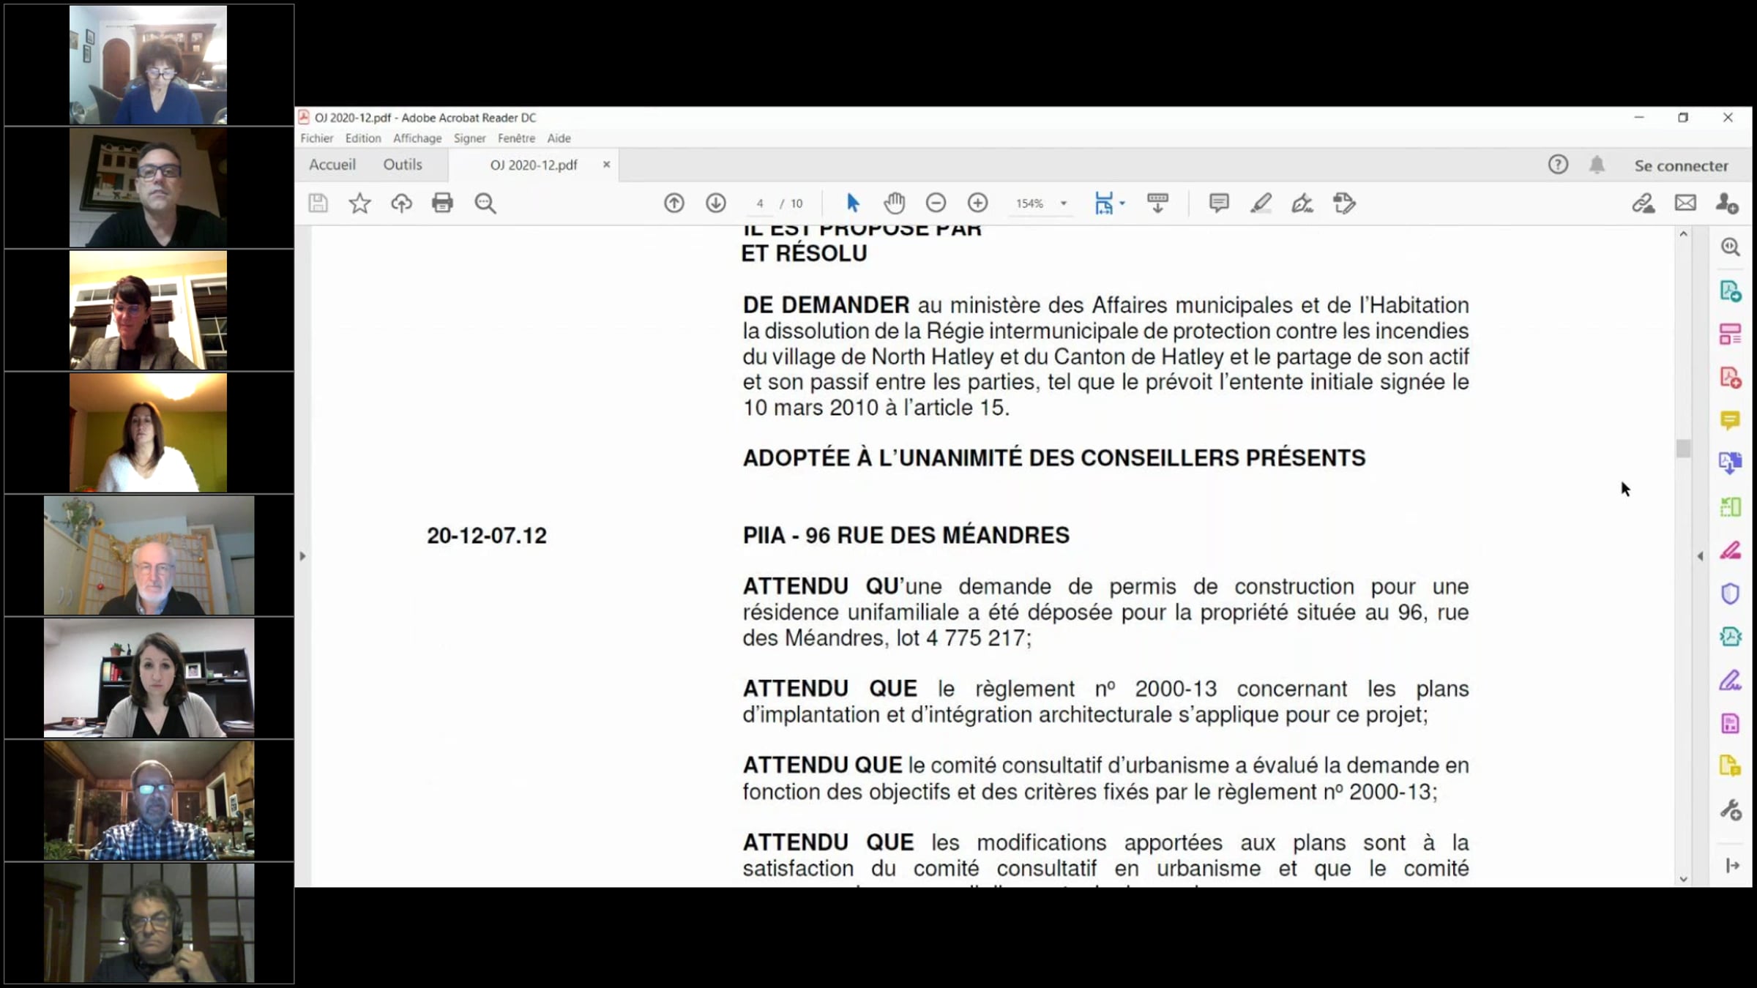
Task: Add a comment note via toolbar icon
Action: click(1219, 203)
